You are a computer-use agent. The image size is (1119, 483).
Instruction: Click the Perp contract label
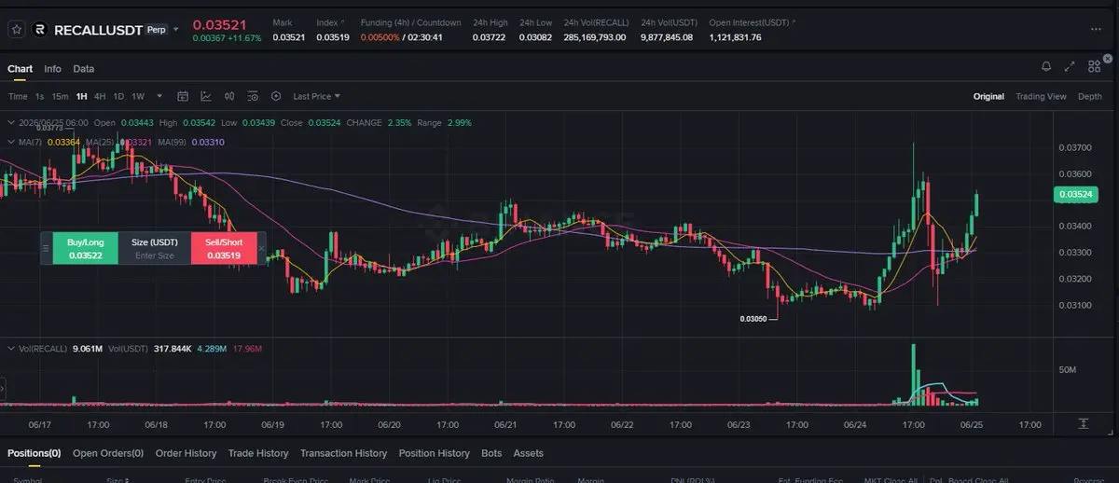(157, 30)
